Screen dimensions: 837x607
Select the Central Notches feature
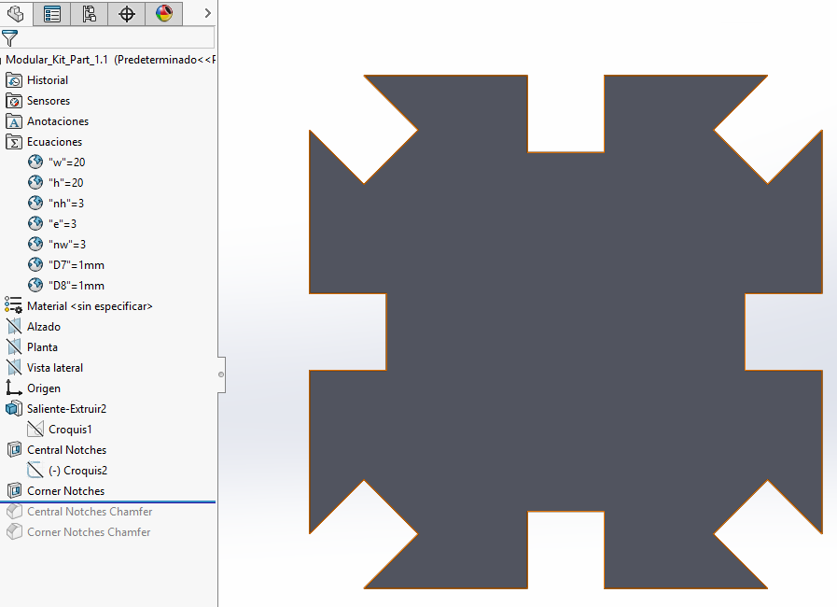[67, 450]
